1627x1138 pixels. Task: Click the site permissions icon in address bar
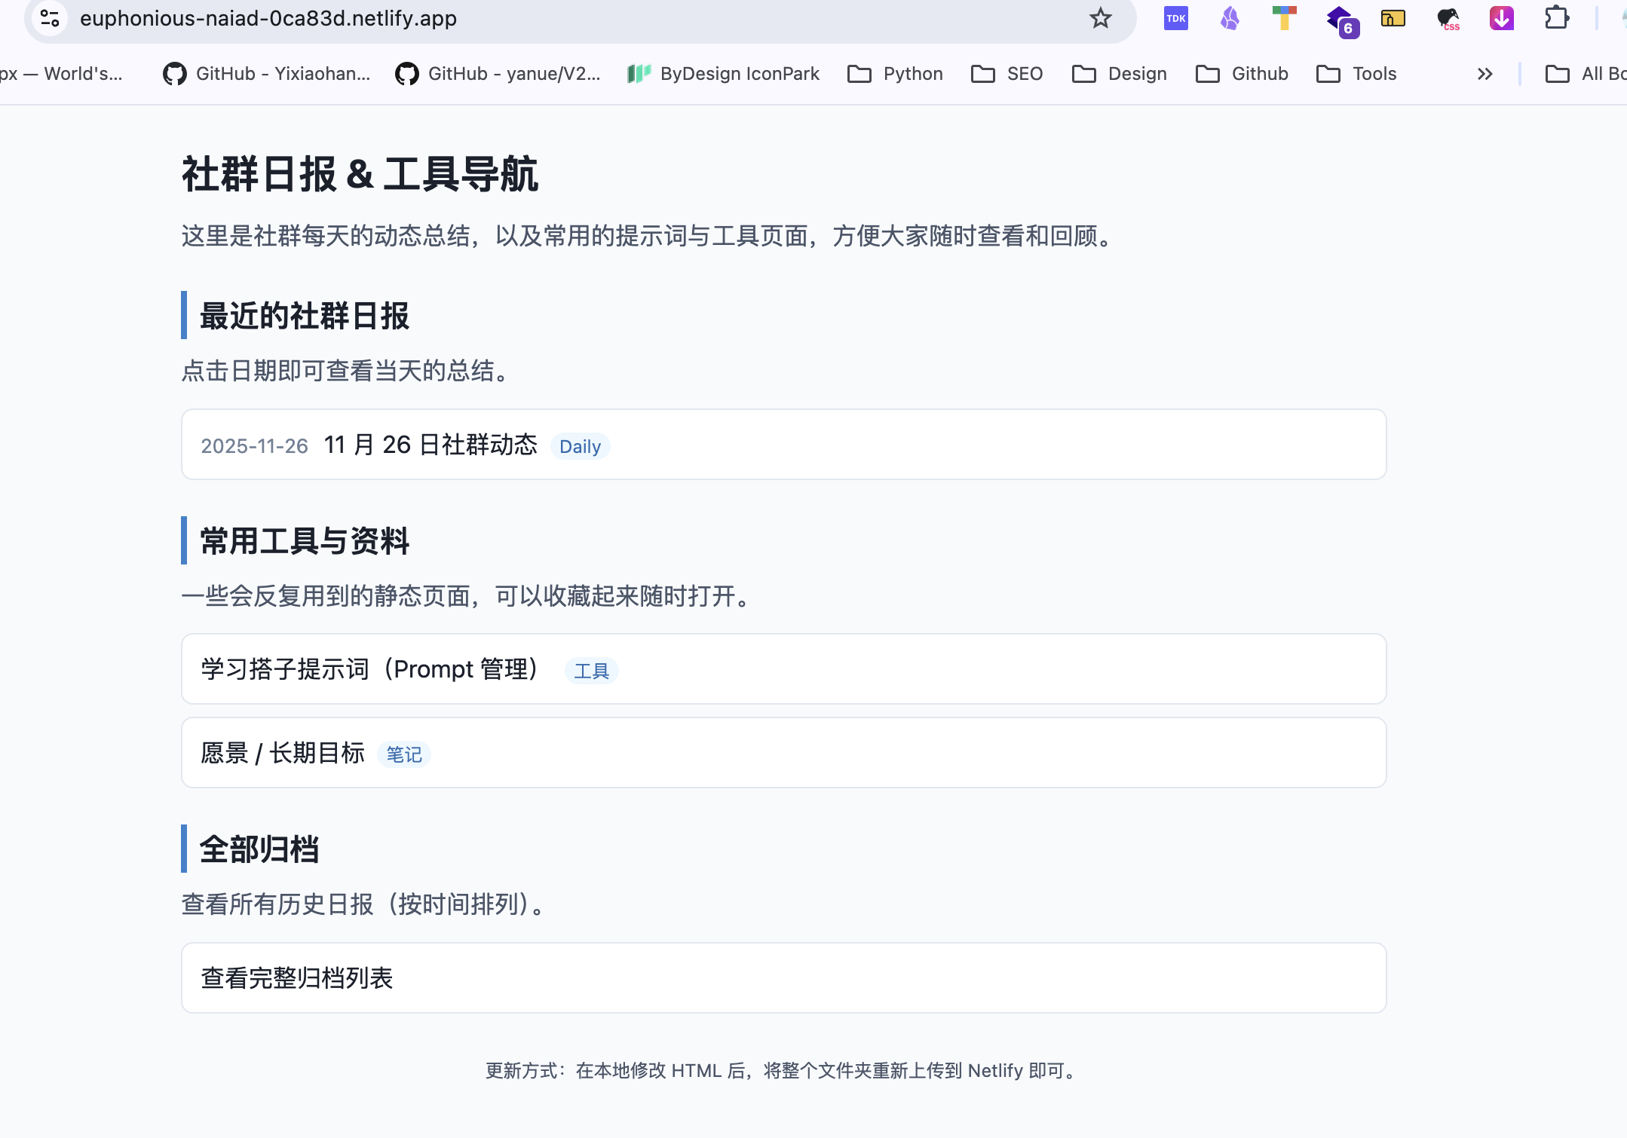coord(50,18)
